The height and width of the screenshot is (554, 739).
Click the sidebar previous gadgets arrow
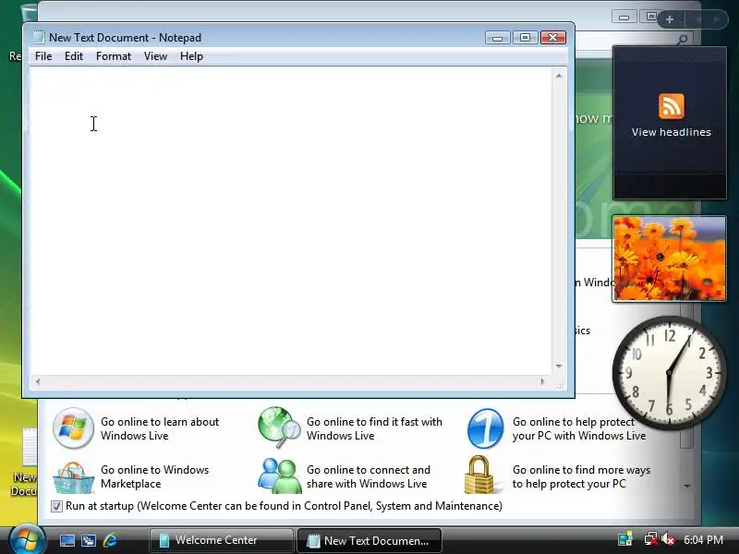pos(698,19)
